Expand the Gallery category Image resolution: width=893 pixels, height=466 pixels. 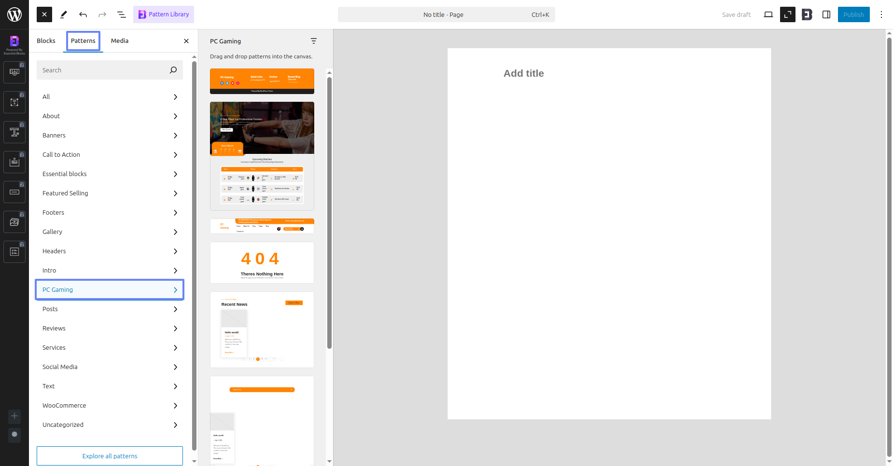coord(110,232)
